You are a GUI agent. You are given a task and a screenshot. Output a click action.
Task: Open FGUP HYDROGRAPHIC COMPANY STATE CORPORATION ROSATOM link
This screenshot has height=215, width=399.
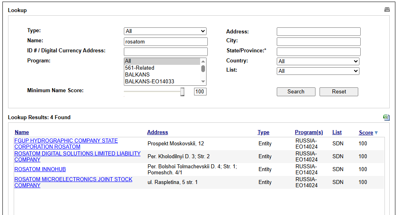66,144
